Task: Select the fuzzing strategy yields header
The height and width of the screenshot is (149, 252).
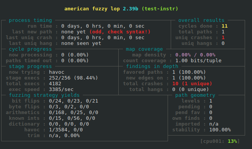Action: coord(44,95)
